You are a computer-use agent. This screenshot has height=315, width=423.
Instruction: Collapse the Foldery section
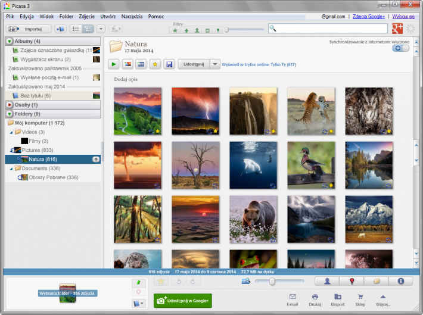(10, 114)
